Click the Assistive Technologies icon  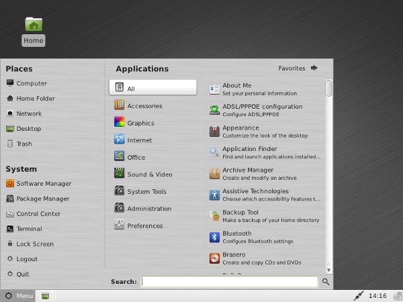pos(214,195)
